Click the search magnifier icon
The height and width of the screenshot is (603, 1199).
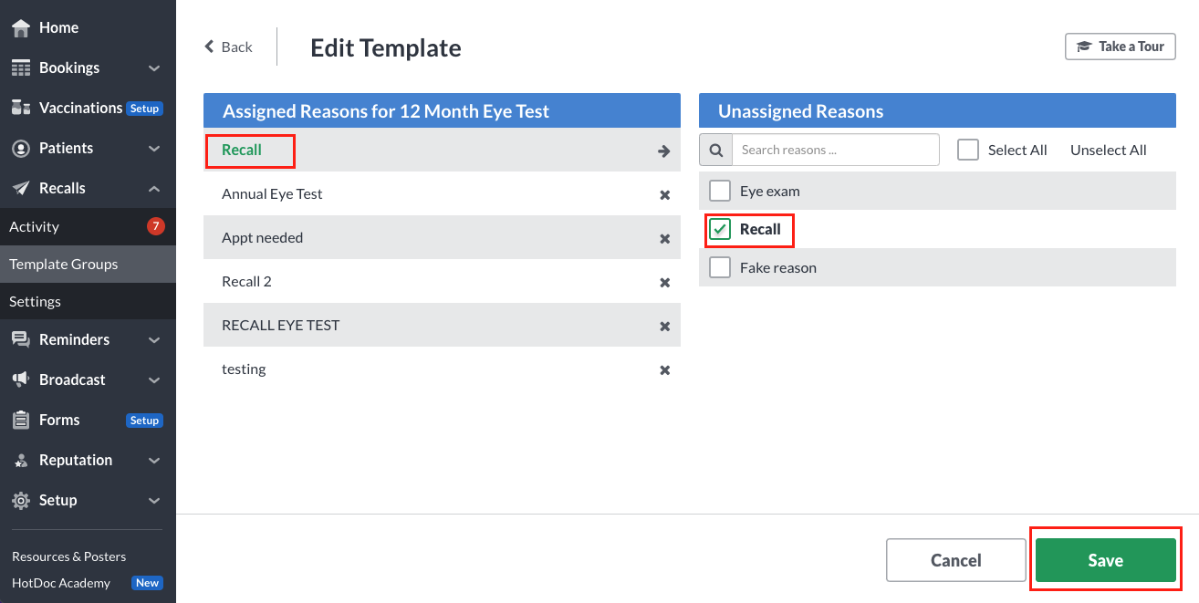716,150
